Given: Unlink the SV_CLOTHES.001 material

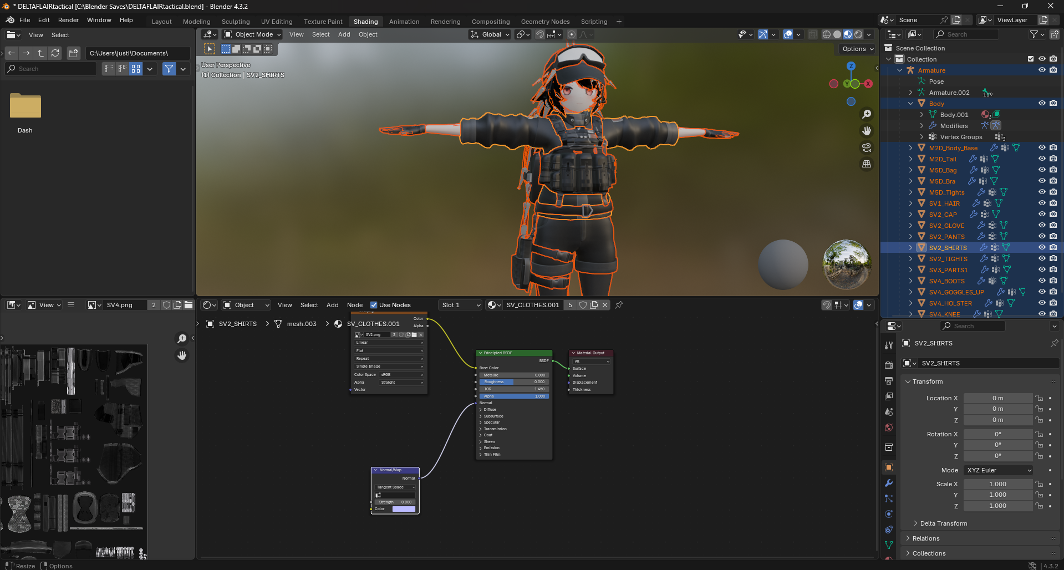Looking at the screenshot, I should [605, 305].
